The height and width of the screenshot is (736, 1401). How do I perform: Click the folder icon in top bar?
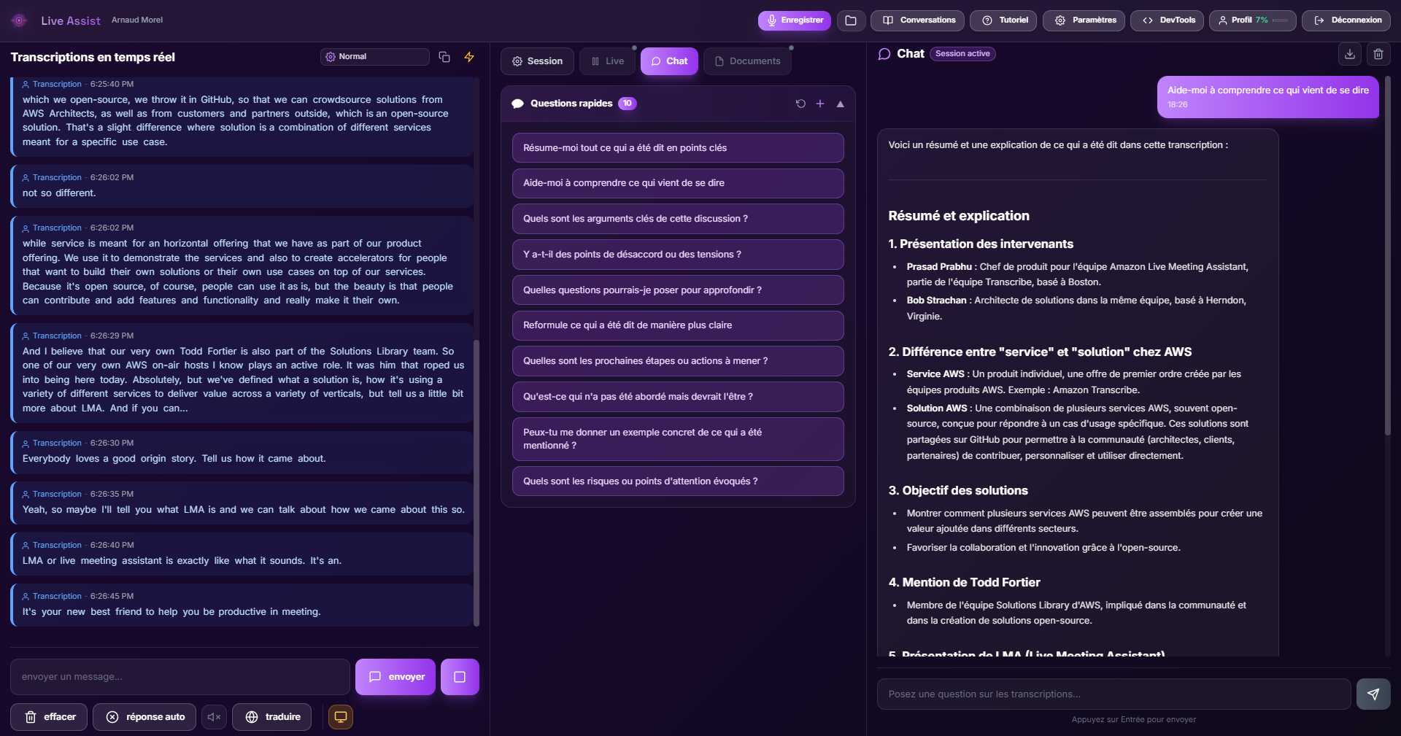851,20
